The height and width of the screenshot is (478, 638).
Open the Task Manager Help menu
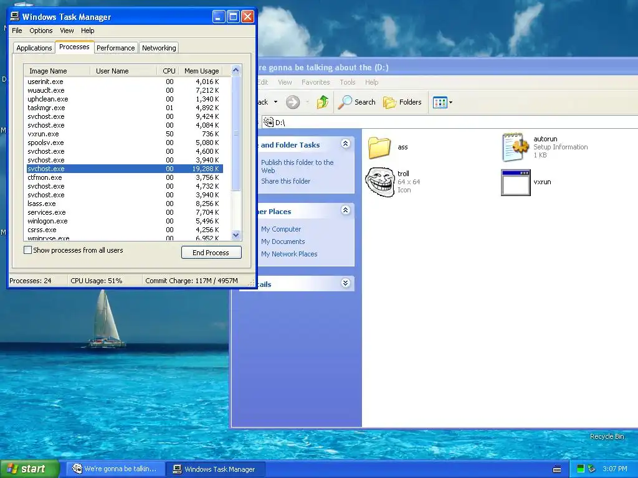coord(87,30)
